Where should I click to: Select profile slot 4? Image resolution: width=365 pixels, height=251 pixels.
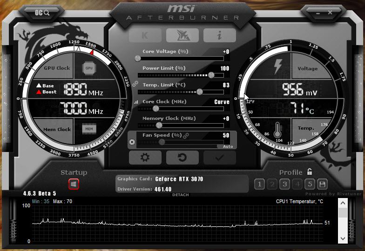[x=297, y=184]
